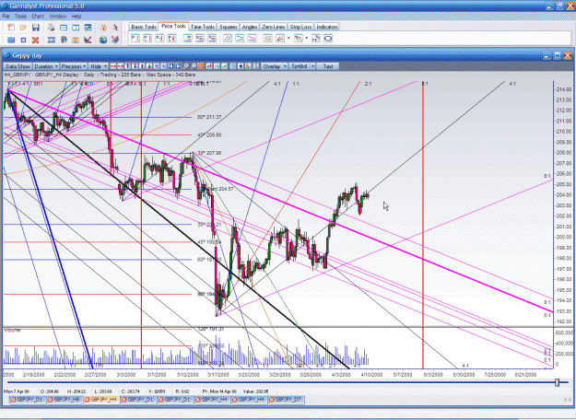Image resolution: width=576 pixels, height=420 pixels.
Task: Click the padlock icon in main toolbar
Action: pos(103,28)
